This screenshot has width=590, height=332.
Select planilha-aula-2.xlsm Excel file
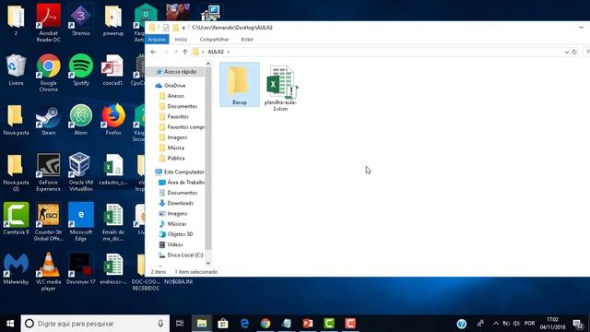[x=280, y=89]
